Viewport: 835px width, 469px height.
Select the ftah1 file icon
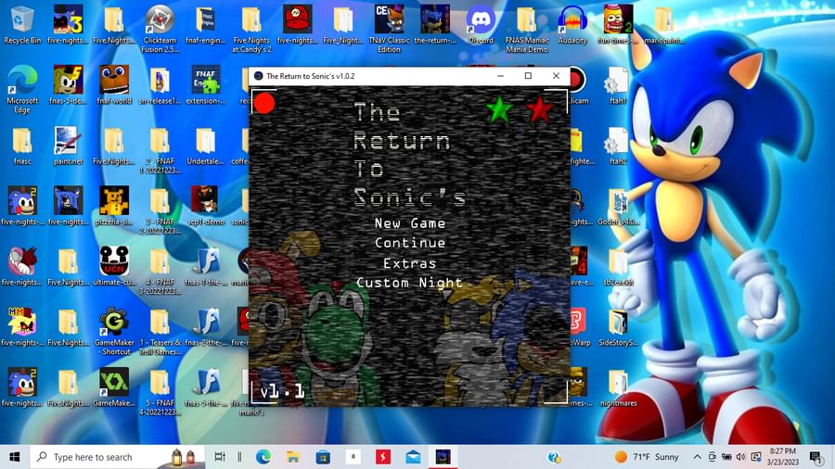pos(618,85)
